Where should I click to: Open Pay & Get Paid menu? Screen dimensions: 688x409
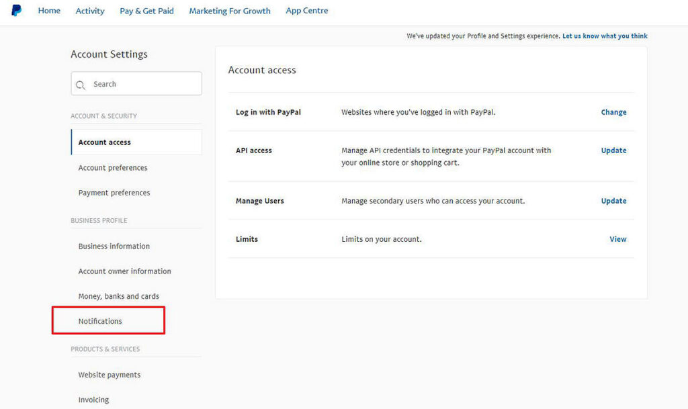(146, 11)
